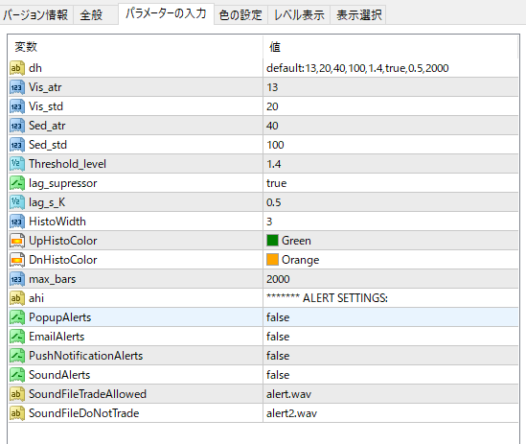The image size is (526, 444).
Task: Select the EmailAlerts variable name
Action: point(57,337)
